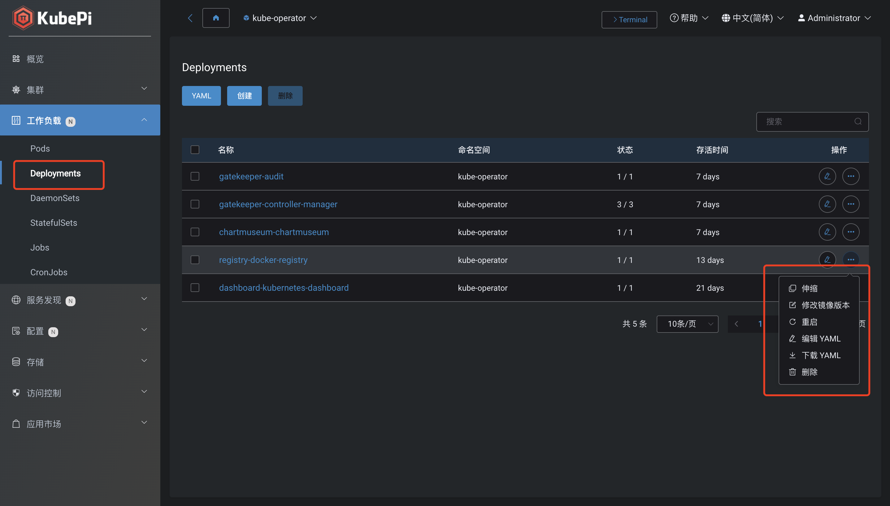This screenshot has width=890, height=506.
Task: Open the Administrator account dropdown
Action: pos(834,18)
